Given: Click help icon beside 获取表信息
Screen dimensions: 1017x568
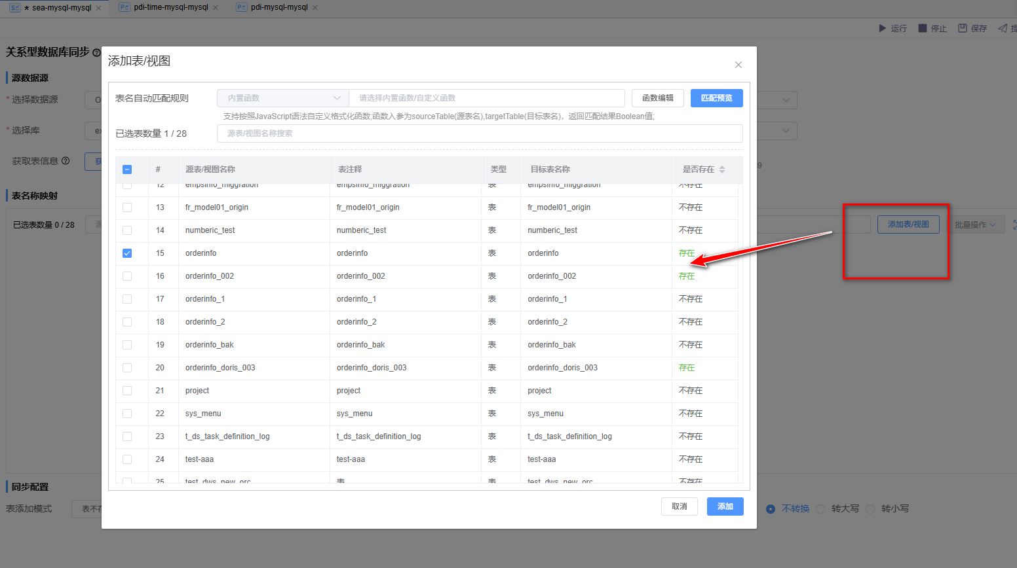Looking at the screenshot, I should pos(66,161).
